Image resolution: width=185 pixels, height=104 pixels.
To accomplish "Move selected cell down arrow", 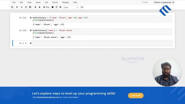I will click(x=40, y=7).
